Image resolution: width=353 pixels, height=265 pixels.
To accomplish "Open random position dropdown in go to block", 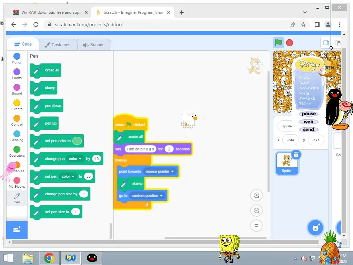I will click(147, 196).
